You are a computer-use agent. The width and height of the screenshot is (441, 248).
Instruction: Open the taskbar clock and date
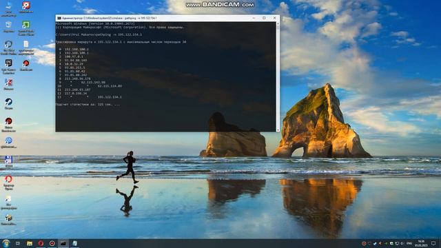[421, 243]
